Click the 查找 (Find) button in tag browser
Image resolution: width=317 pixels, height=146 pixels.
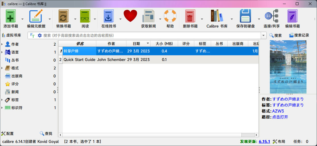[x=46, y=134]
